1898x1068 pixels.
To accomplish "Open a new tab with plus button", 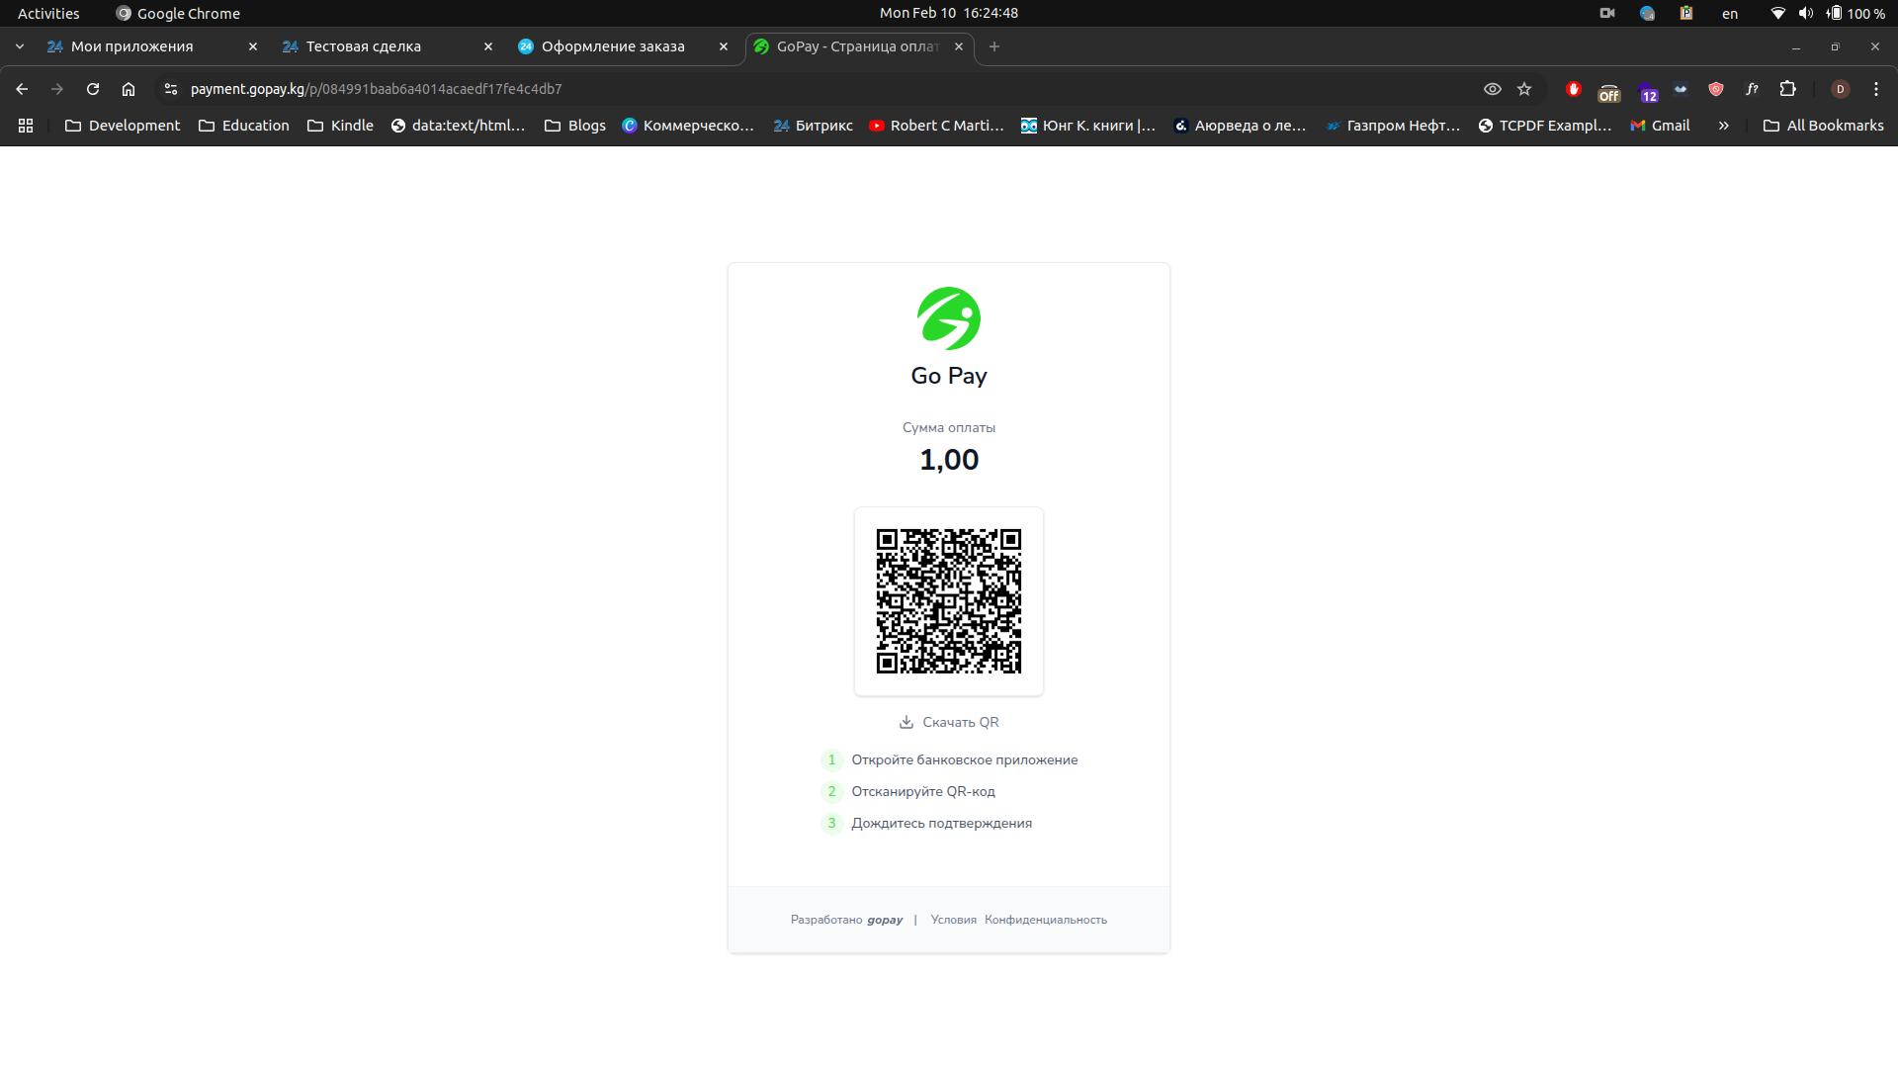I will 994,46.
